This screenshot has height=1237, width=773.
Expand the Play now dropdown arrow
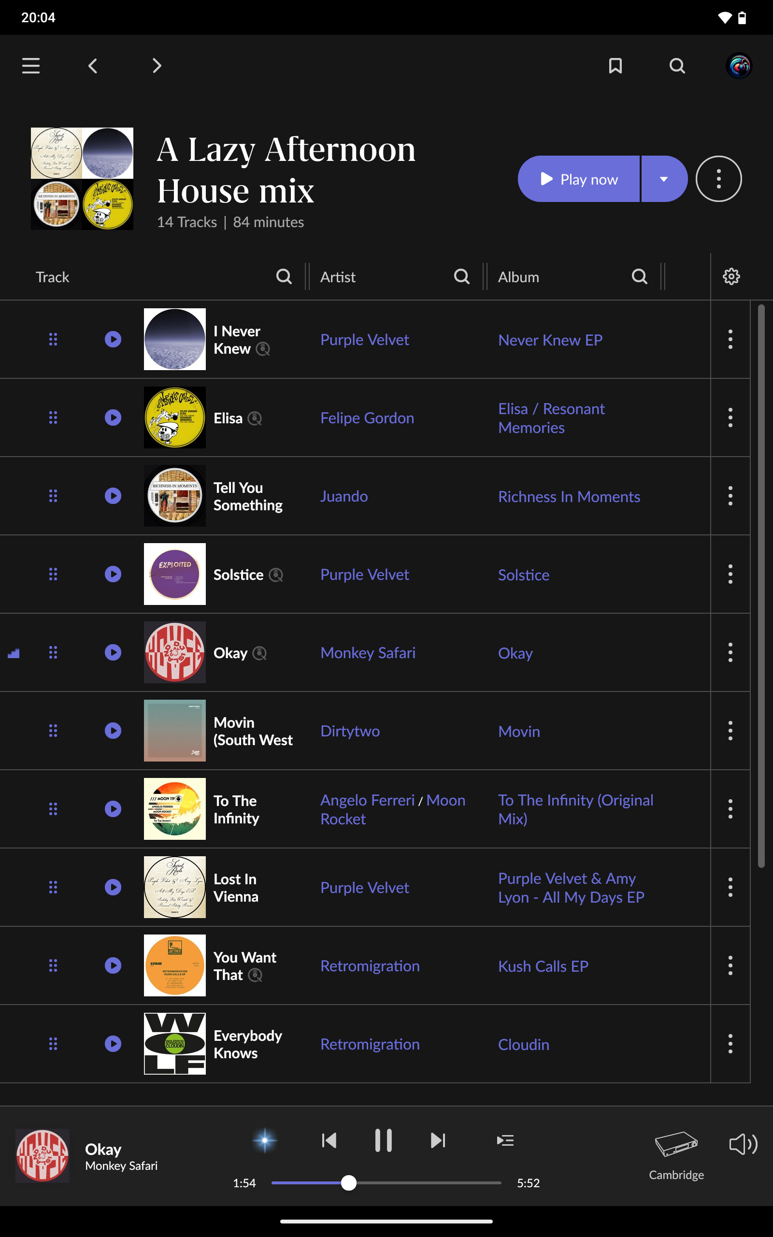click(x=664, y=179)
